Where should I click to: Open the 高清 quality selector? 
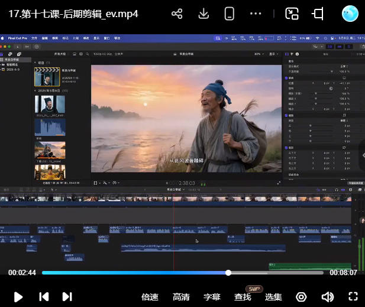point(181,297)
